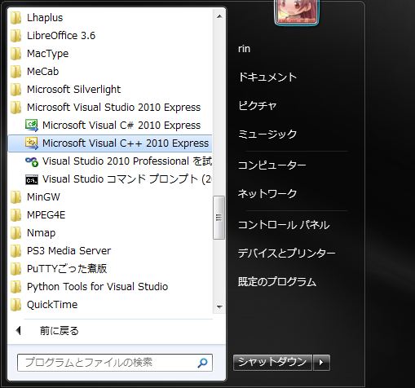Open the rin user folder

[244, 49]
